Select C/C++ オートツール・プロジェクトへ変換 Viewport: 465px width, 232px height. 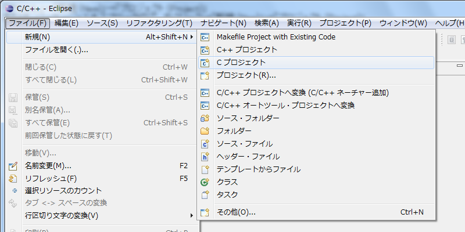tap(316, 106)
